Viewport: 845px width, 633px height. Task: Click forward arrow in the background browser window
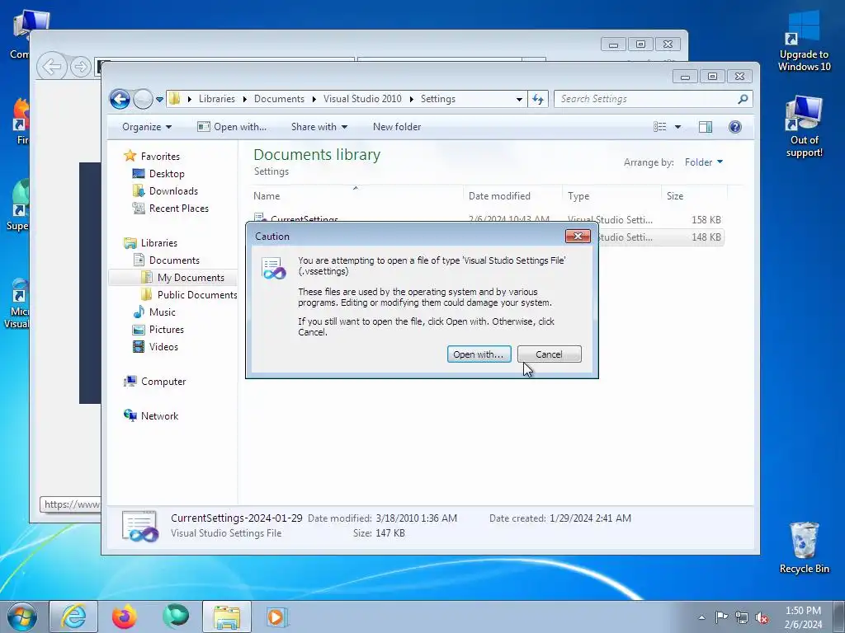[81, 67]
